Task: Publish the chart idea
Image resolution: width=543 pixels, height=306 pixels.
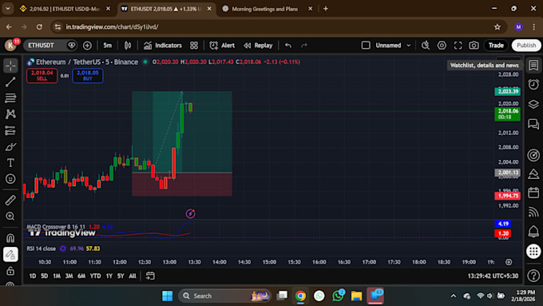Action: click(526, 46)
